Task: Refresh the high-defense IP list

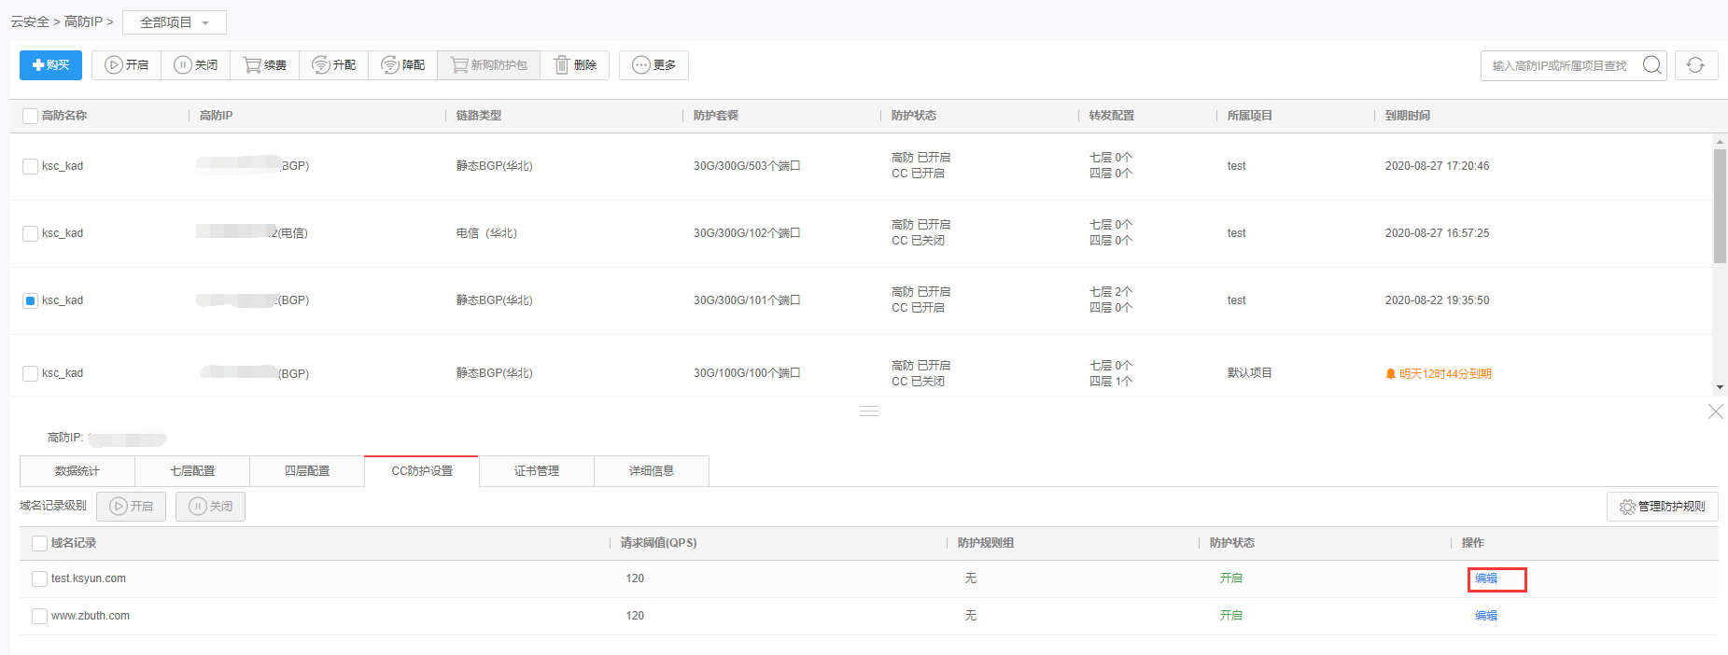Action: (1695, 65)
